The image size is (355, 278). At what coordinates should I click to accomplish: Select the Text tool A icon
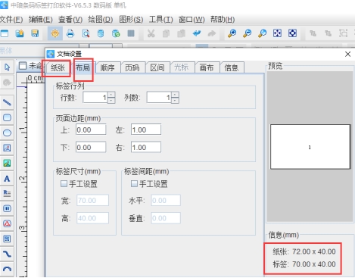[7, 179]
